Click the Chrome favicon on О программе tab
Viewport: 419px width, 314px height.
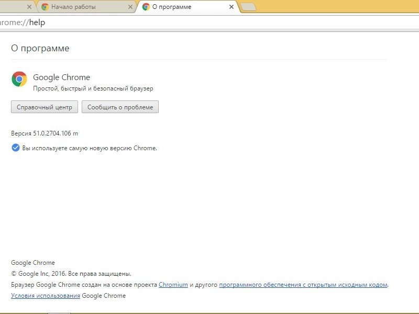(146, 7)
